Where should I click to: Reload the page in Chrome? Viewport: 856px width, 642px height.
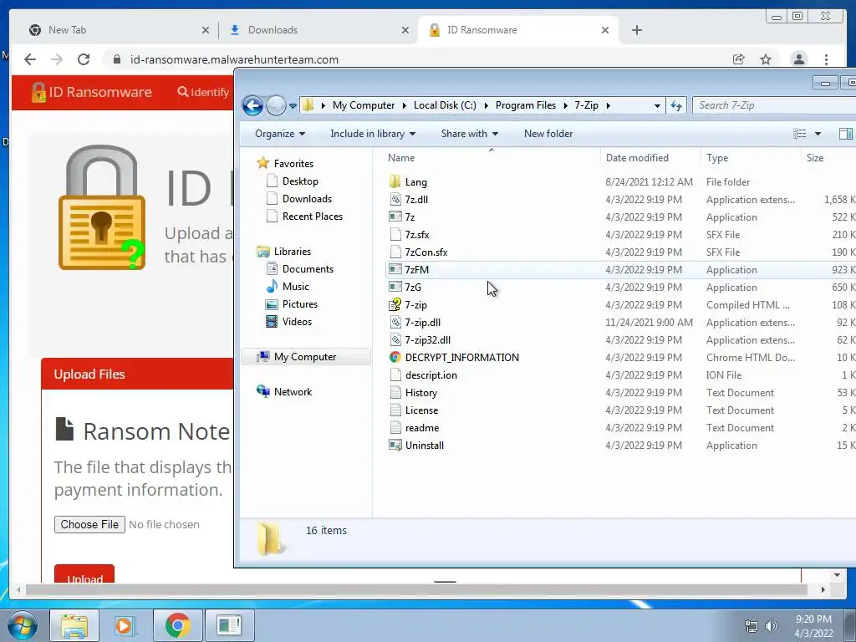84,59
